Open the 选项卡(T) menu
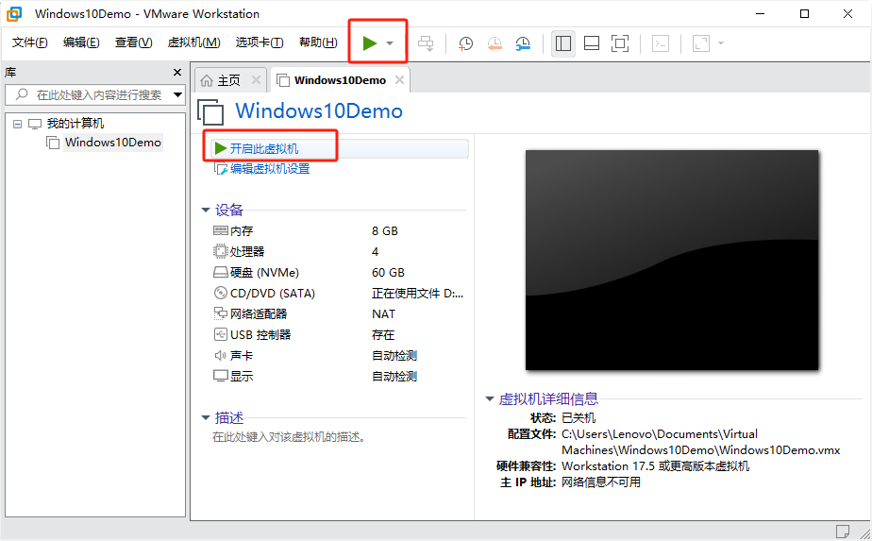872x541 pixels. [x=260, y=42]
